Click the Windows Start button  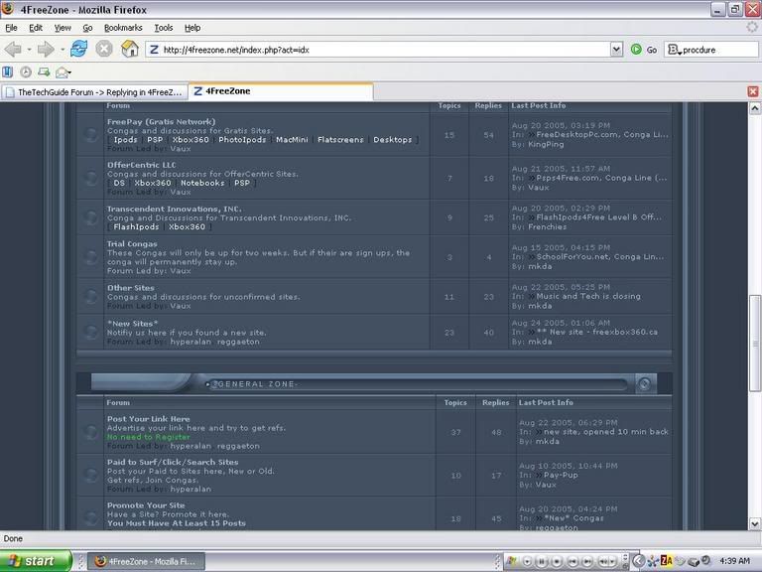tap(36, 561)
